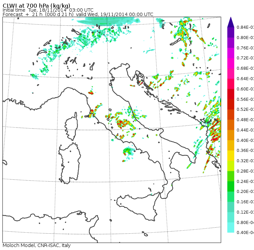Select the pink band between 0.68E-03 and 0.64E-03

231,73
